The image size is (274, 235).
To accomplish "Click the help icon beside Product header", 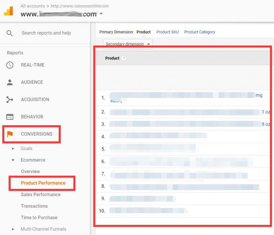I will (x=124, y=59).
